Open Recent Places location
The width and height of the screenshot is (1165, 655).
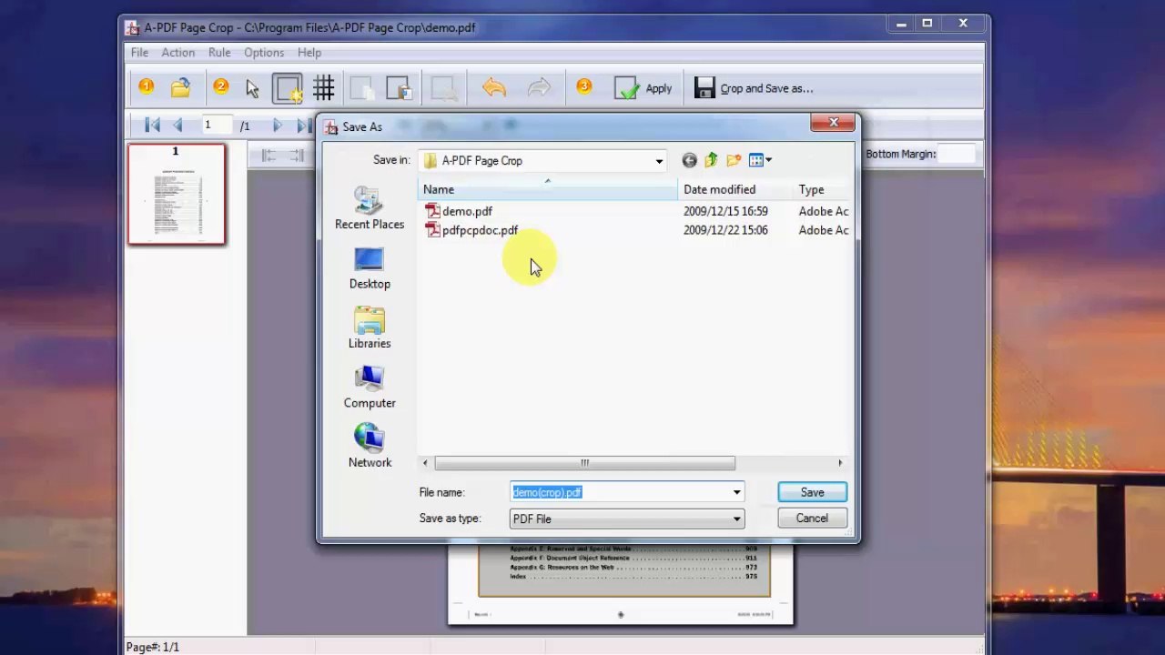pos(370,208)
